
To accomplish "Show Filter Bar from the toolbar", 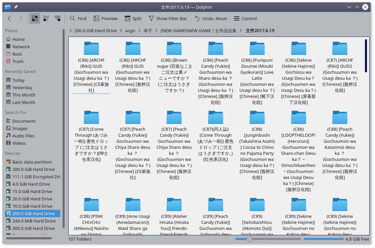I will pos(168,18).
